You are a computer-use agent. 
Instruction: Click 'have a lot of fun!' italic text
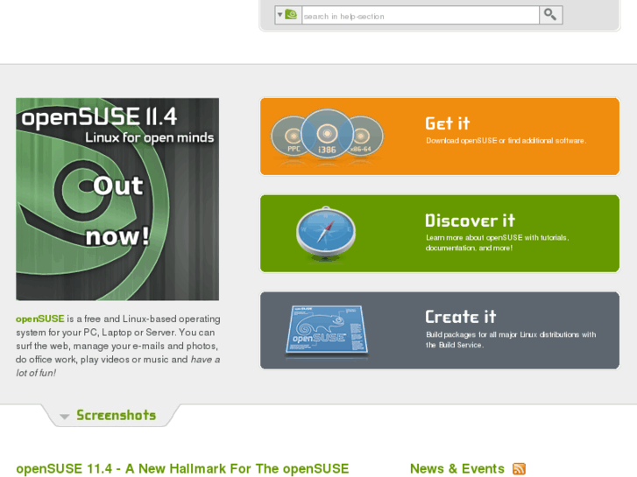pyautogui.click(x=117, y=366)
